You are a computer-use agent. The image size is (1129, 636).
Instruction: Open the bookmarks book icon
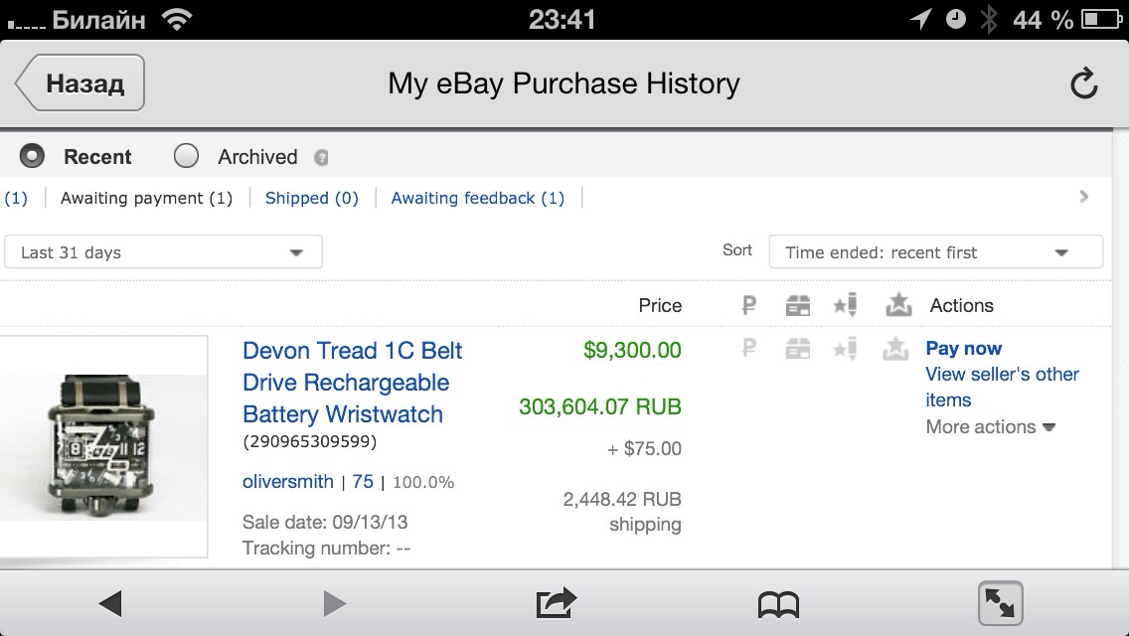(778, 603)
